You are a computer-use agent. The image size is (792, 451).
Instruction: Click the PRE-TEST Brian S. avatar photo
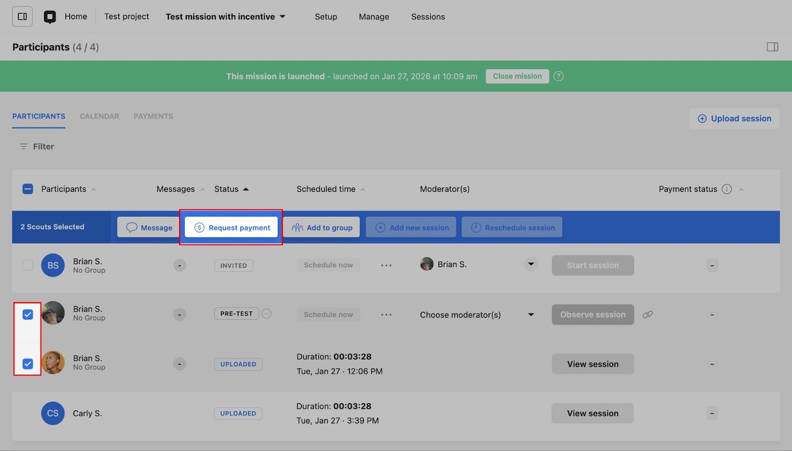(53, 313)
